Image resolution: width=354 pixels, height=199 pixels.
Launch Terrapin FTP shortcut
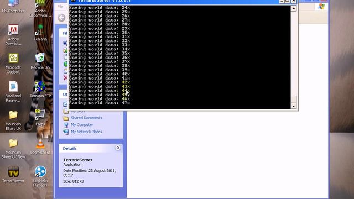[x=40, y=90]
